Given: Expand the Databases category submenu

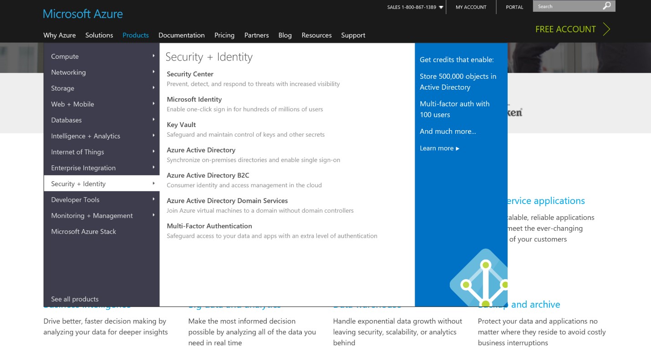Looking at the screenshot, I should pos(154,120).
